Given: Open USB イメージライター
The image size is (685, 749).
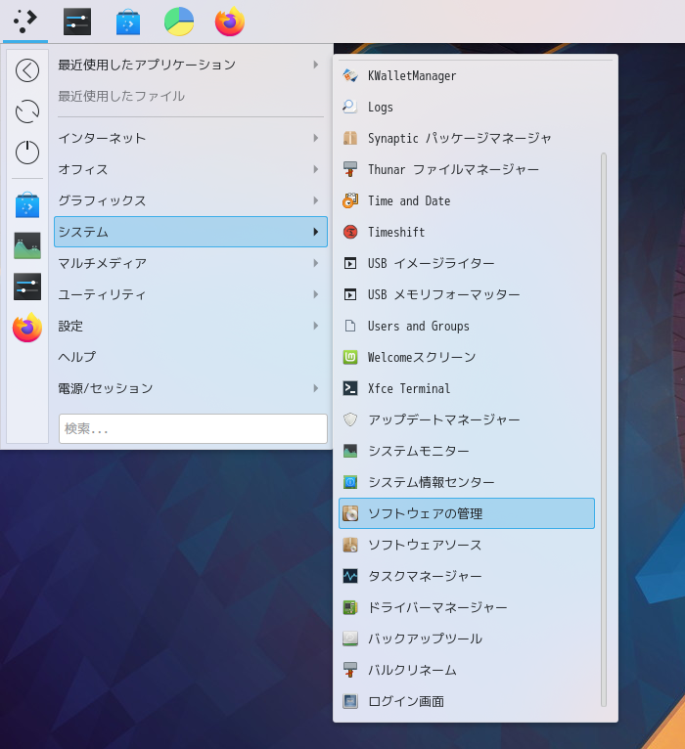Looking at the screenshot, I should click(467, 263).
